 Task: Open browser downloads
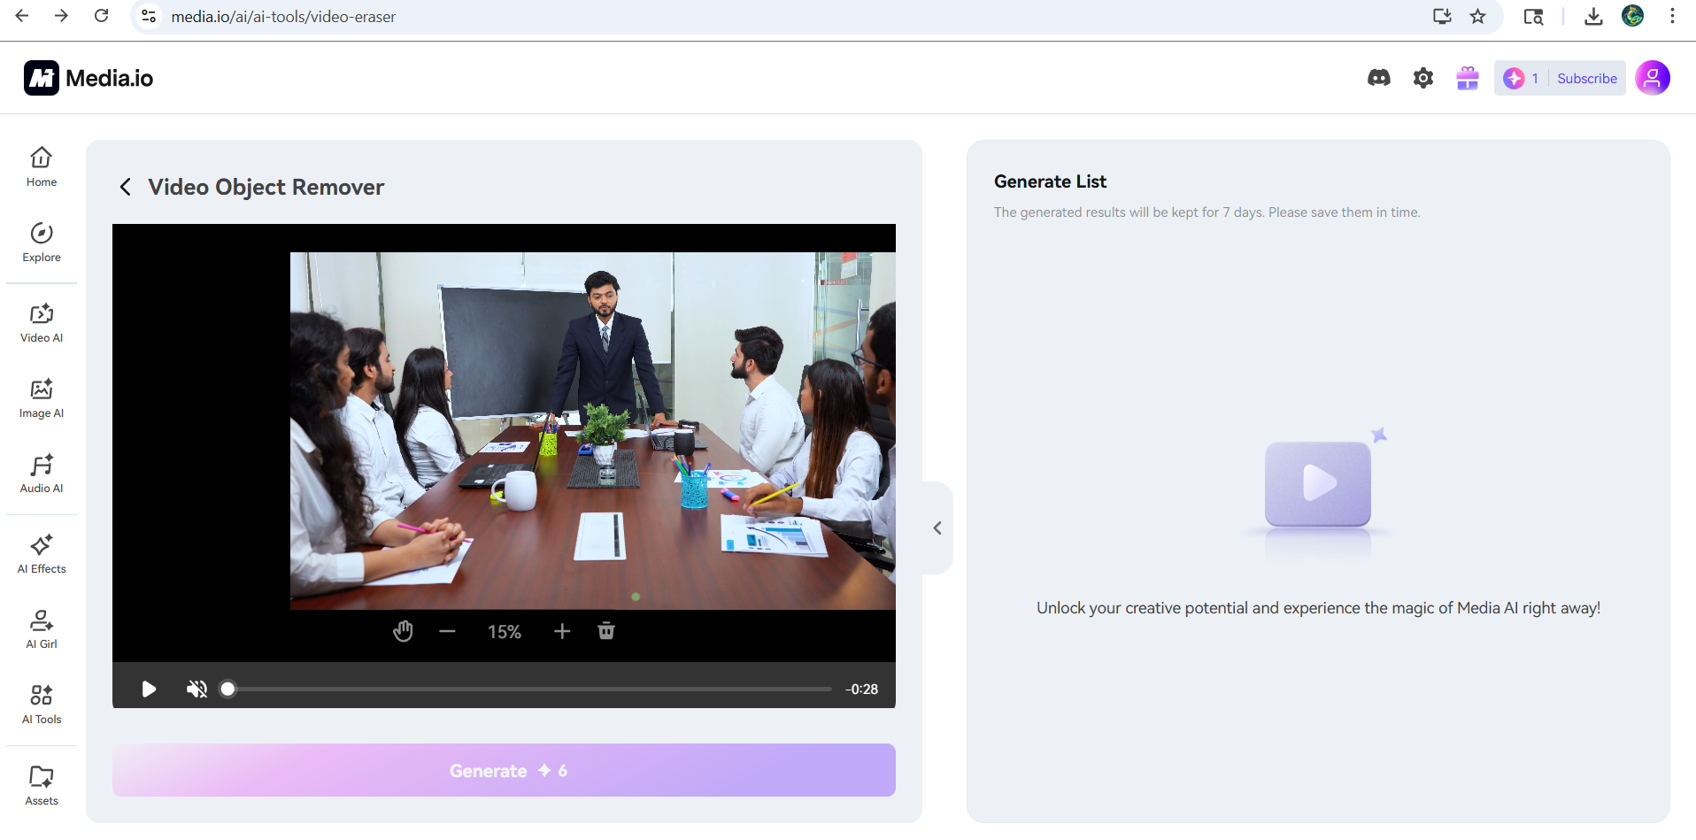(1593, 16)
